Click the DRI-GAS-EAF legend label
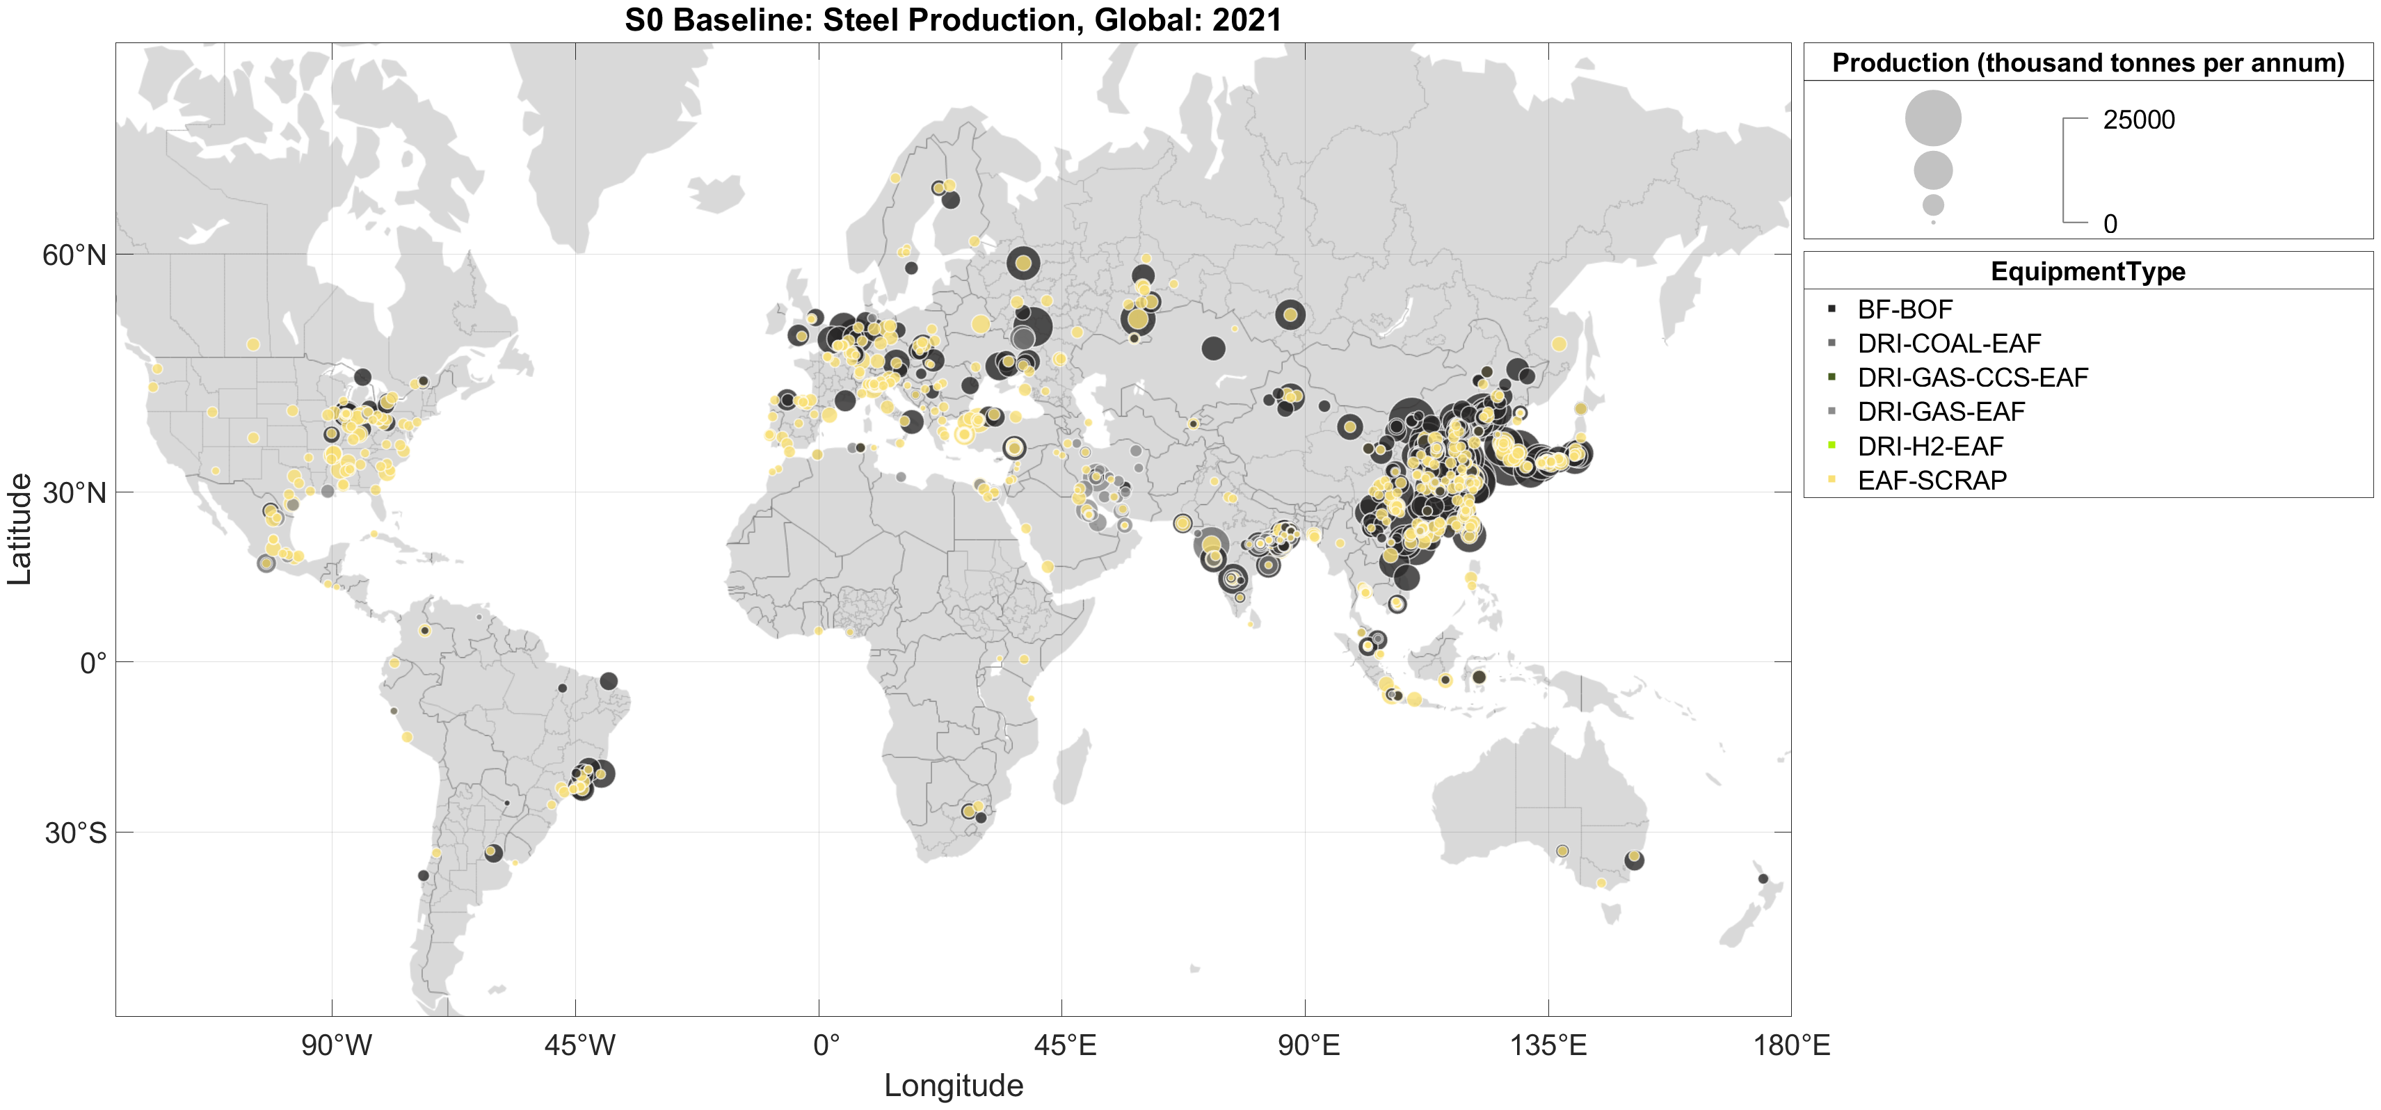 (1941, 411)
